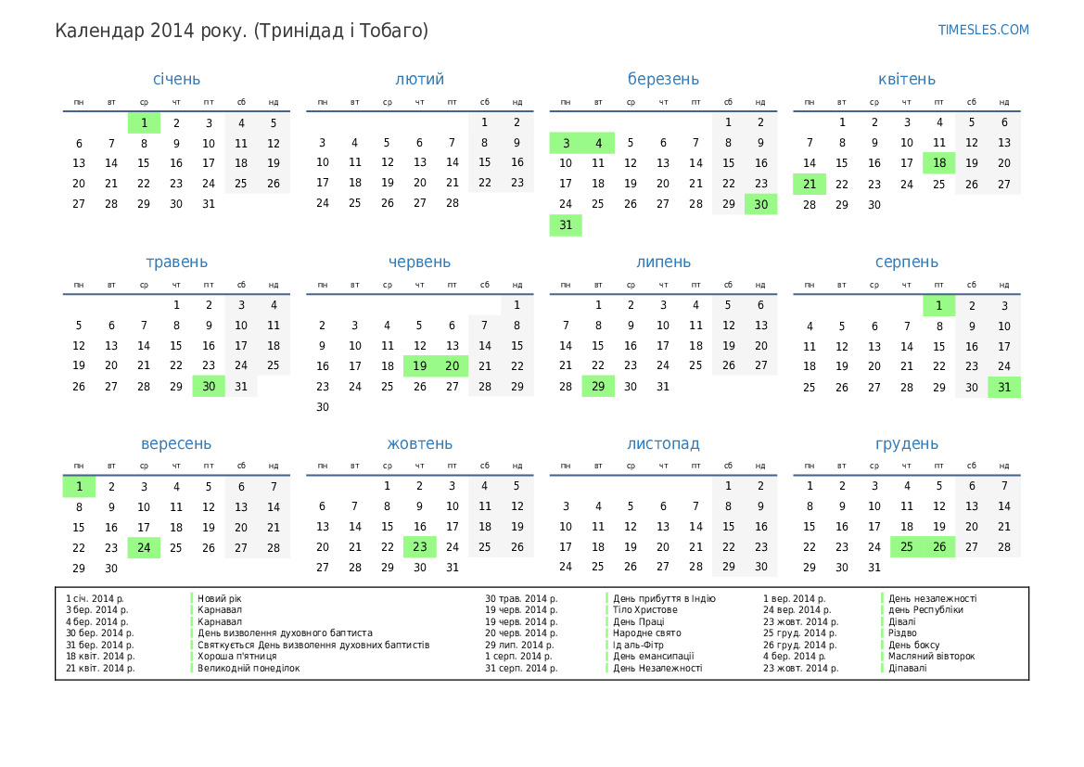Image resolution: width=1084 pixels, height=767 pixels.
Task: Click legend date '25 груд. 2014 р.'
Action: pyautogui.click(x=799, y=633)
